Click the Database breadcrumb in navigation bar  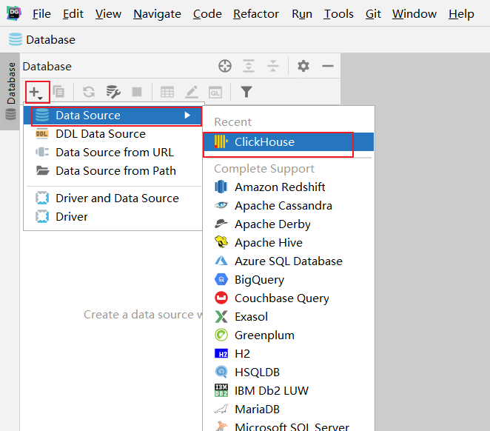(x=42, y=40)
